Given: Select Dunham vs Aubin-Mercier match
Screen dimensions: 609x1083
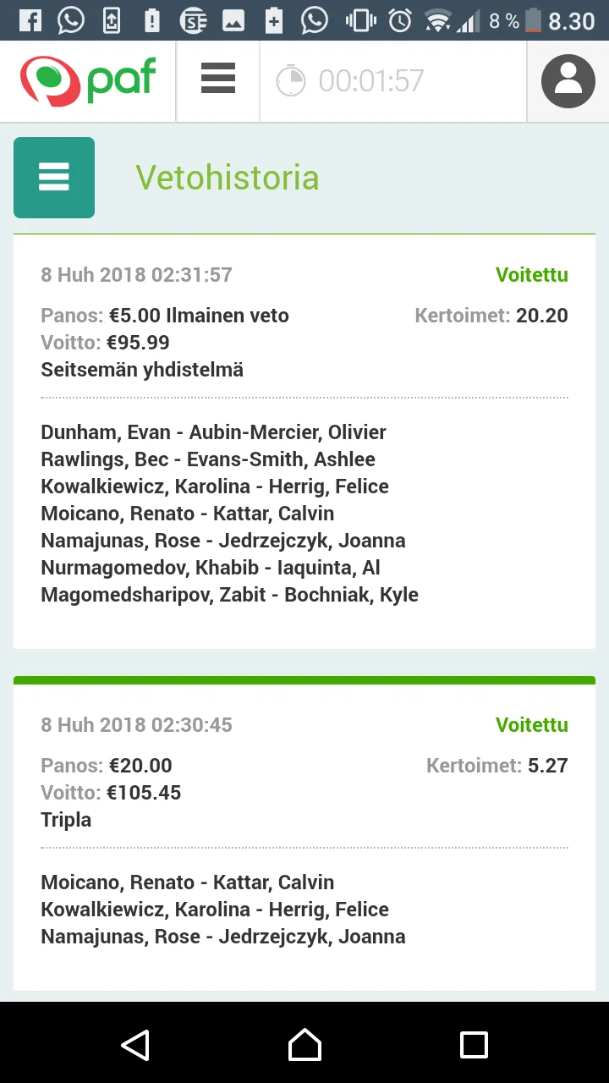Looking at the screenshot, I should tap(213, 432).
